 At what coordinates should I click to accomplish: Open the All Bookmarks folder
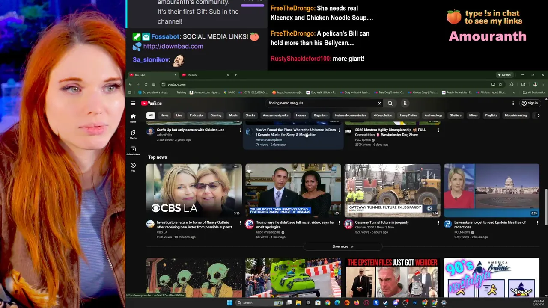(x=533, y=92)
